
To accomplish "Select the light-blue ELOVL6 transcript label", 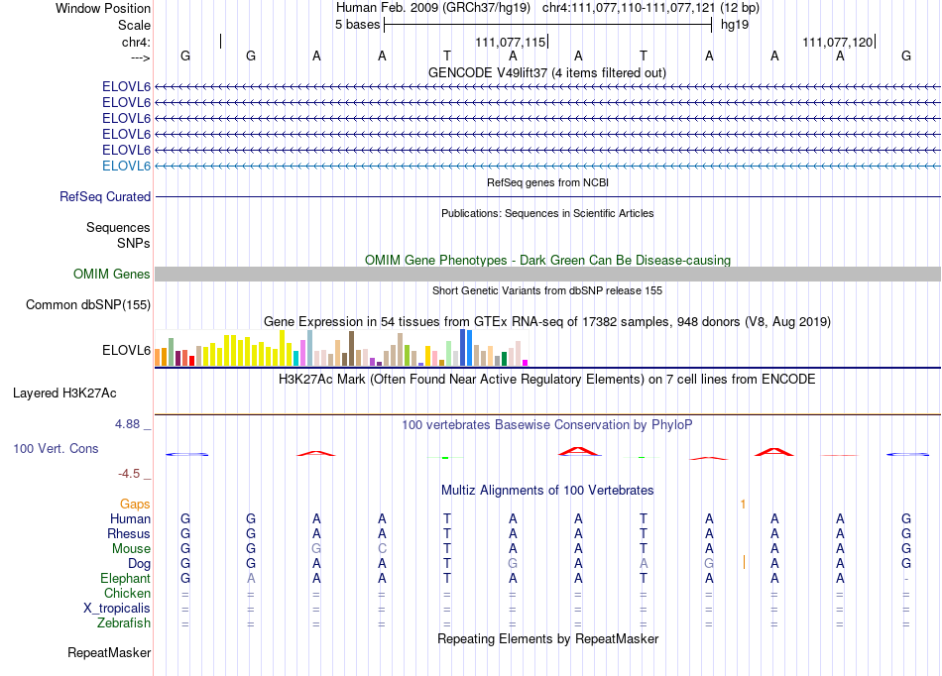I will [126, 166].
